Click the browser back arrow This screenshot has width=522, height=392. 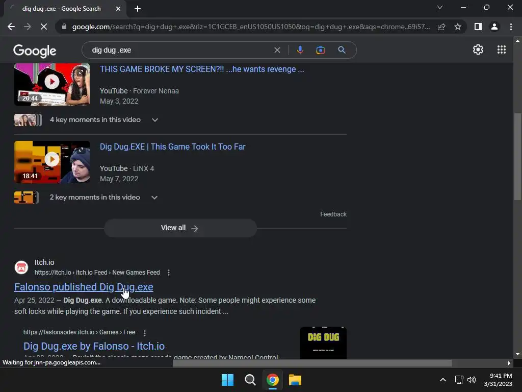tap(11, 27)
